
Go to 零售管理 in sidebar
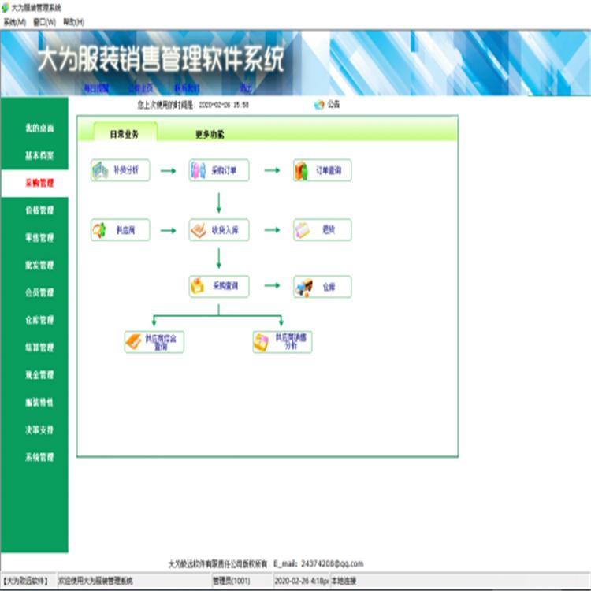39,238
